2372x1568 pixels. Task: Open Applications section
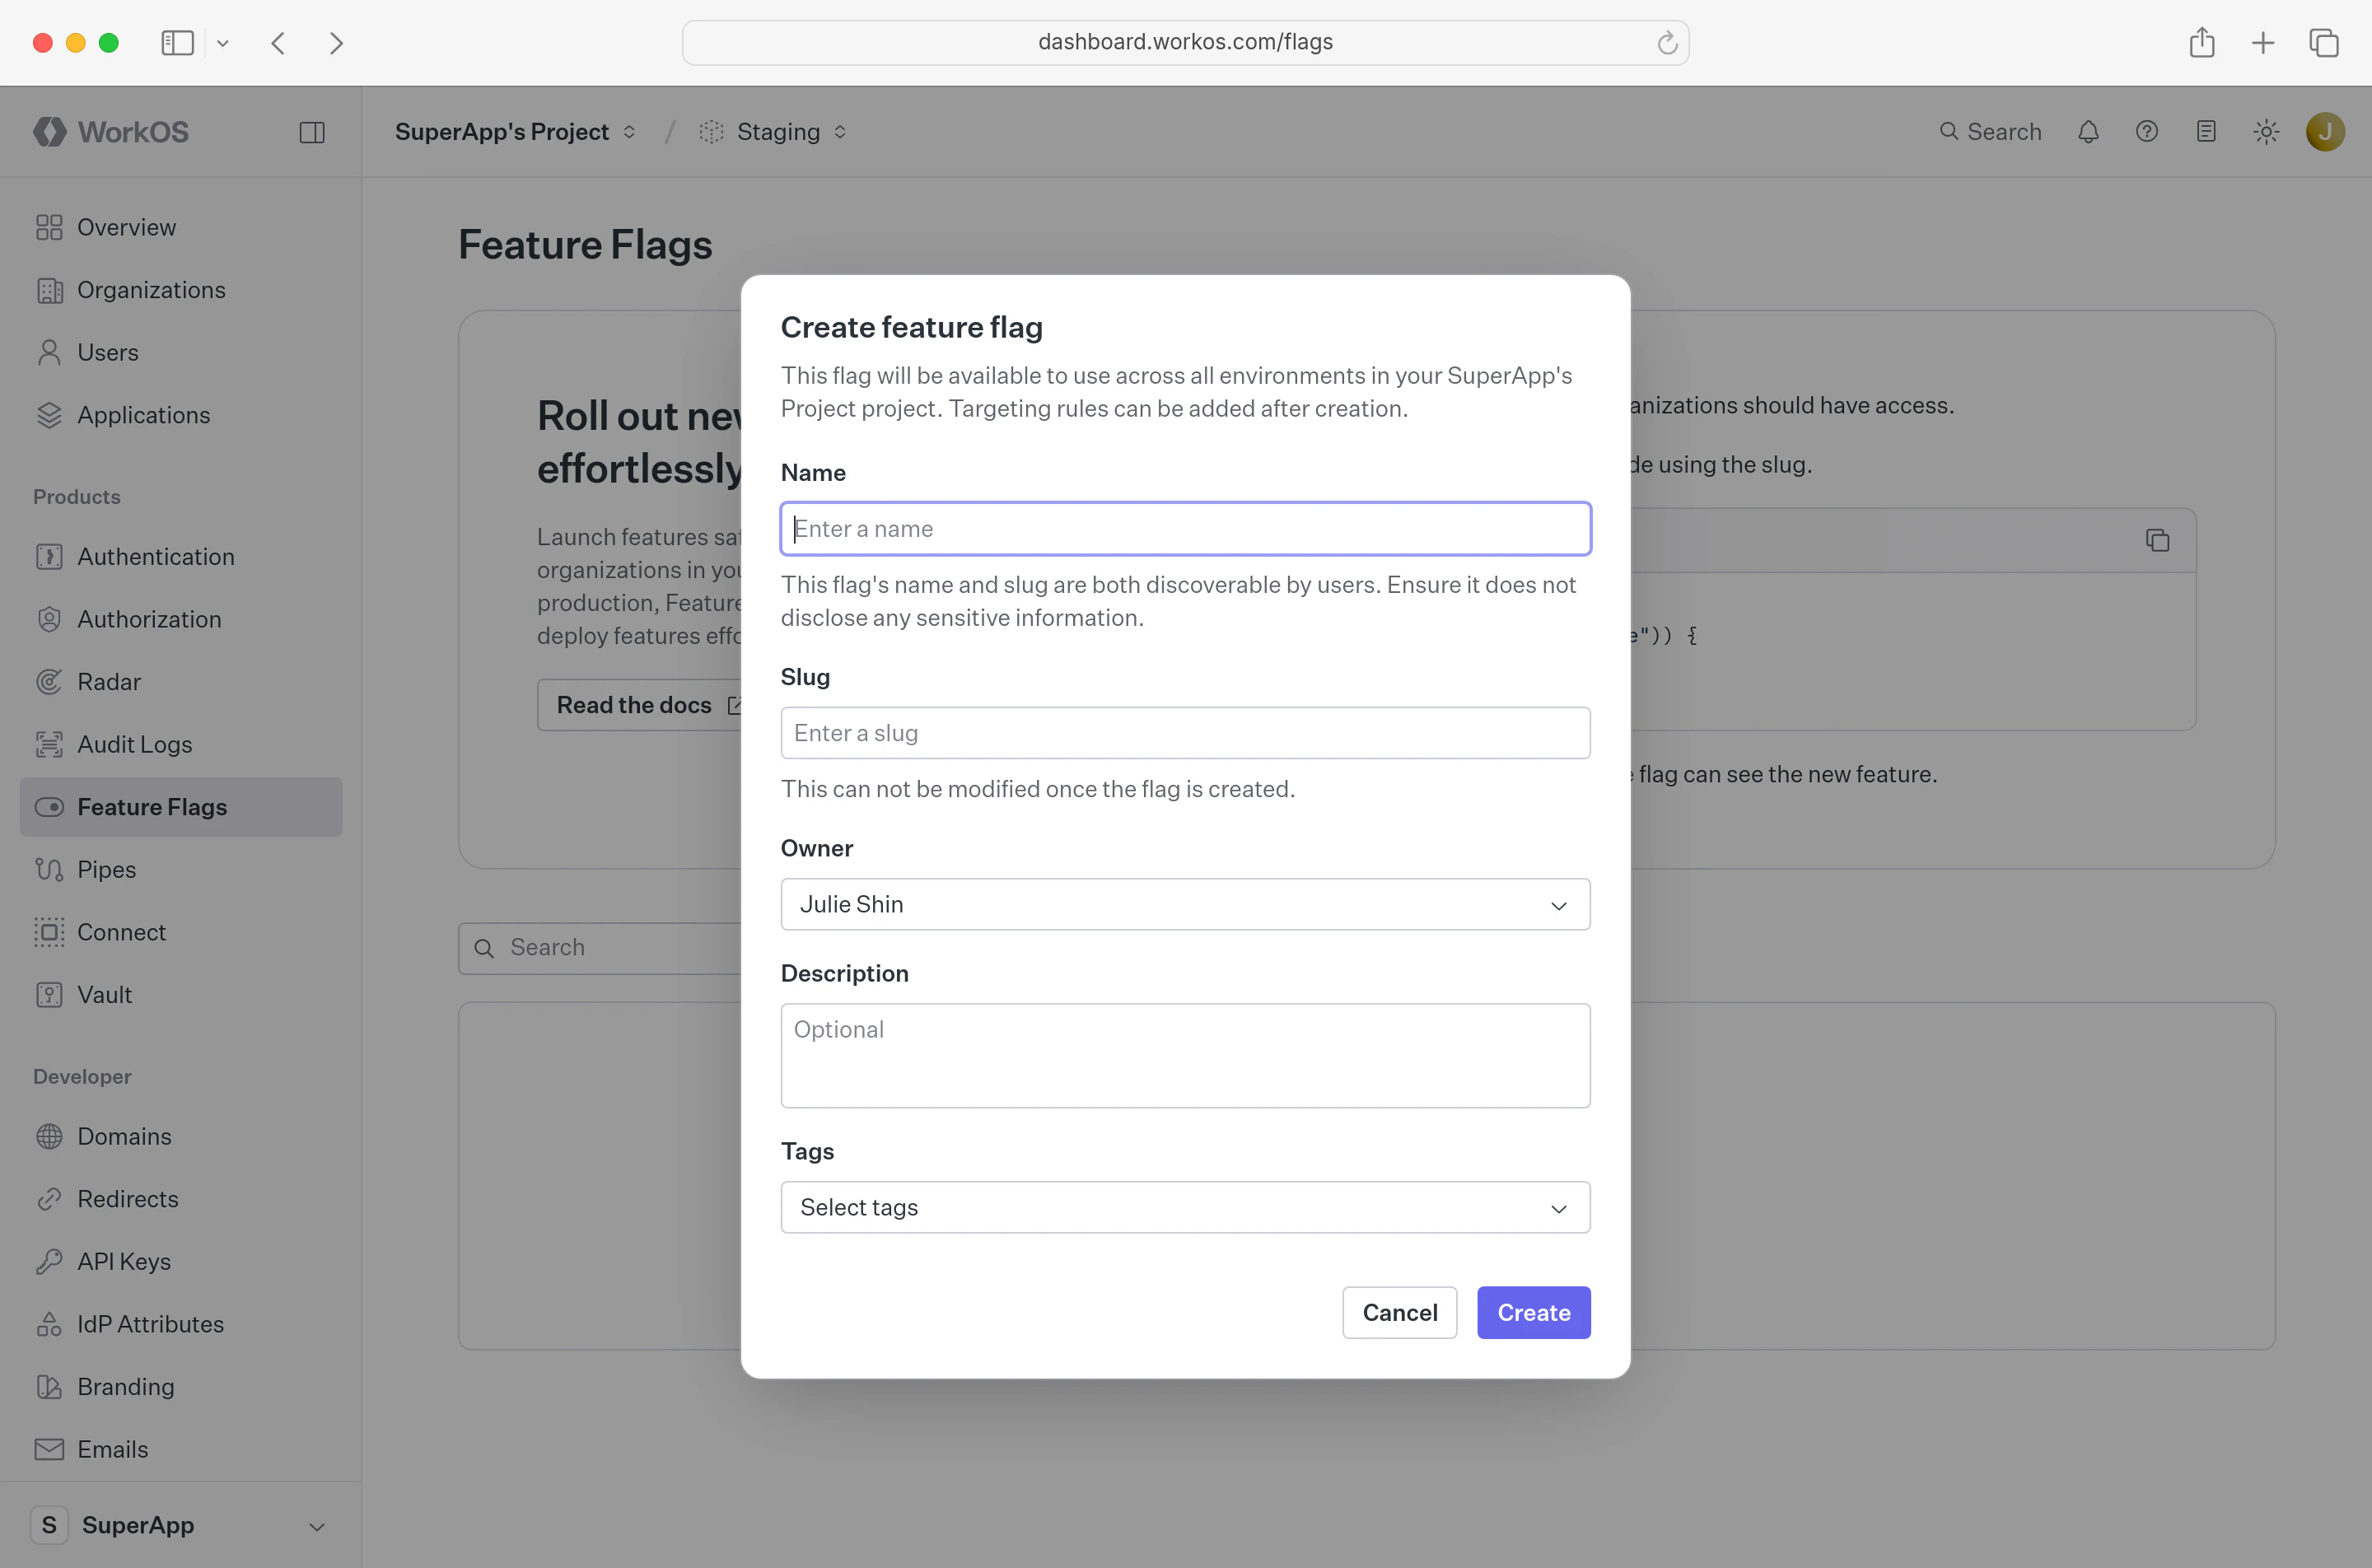coord(181,415)
